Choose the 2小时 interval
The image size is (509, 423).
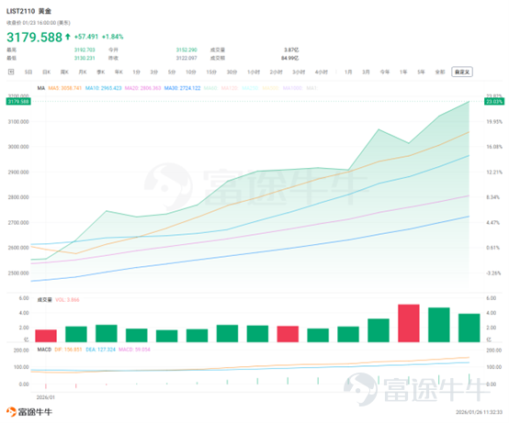click(x=277, y=72)
